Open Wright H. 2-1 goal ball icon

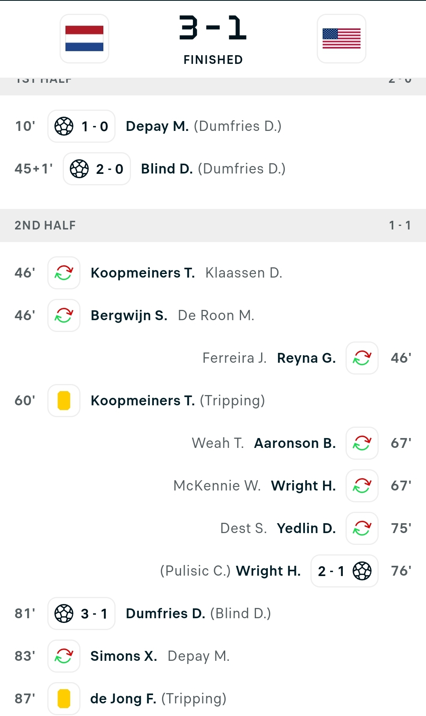tap(362, 571)
